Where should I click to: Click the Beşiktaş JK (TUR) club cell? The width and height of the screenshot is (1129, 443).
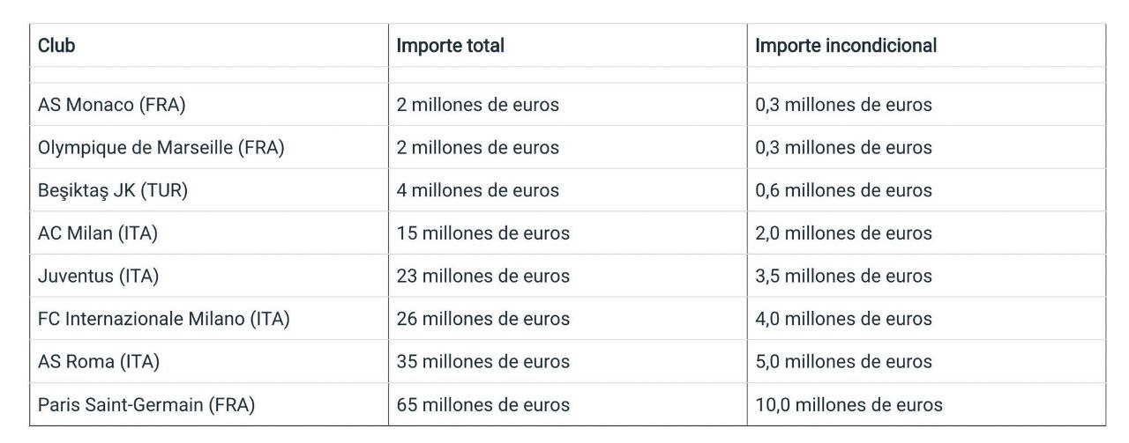113,190
